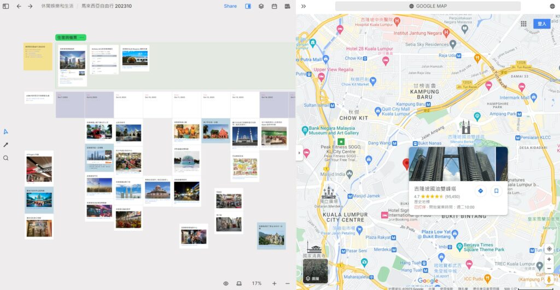The width and height of the screenshot is (560, 290).
Task: Open the red double-decker bus card
Action: click(100, 130)
